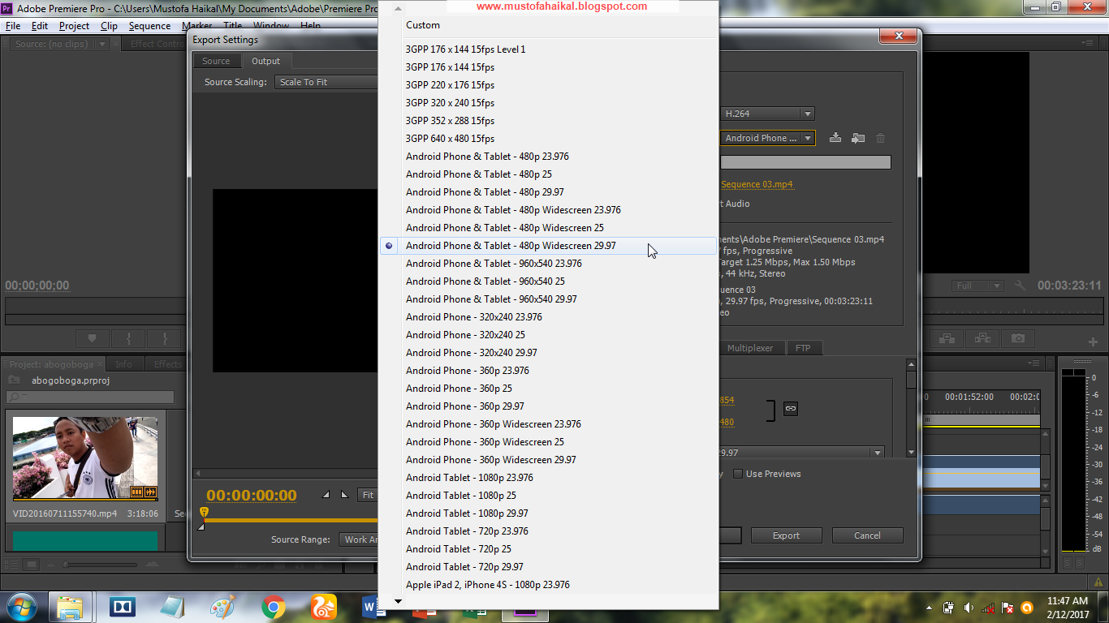Open the 29.97 frame rate dropdown
Viewport: 1109px width, 623px height.
pos(801,453)
